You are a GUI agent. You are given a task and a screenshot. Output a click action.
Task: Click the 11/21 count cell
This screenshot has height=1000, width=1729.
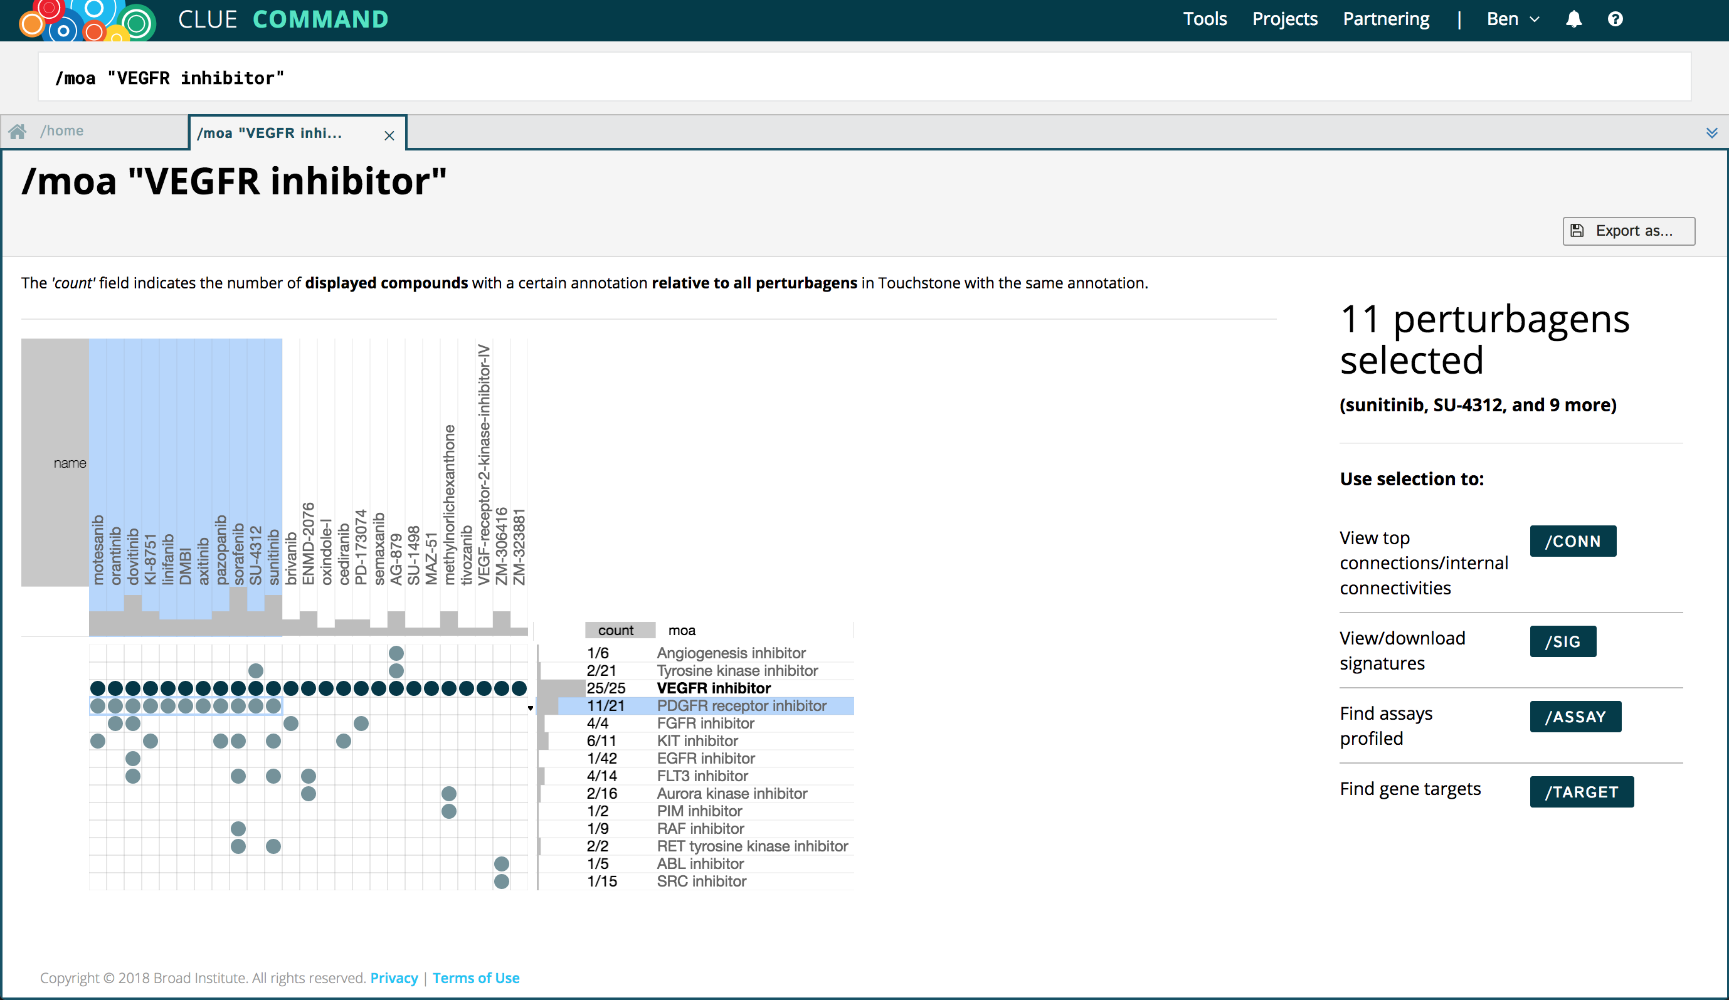pos(606,706)
